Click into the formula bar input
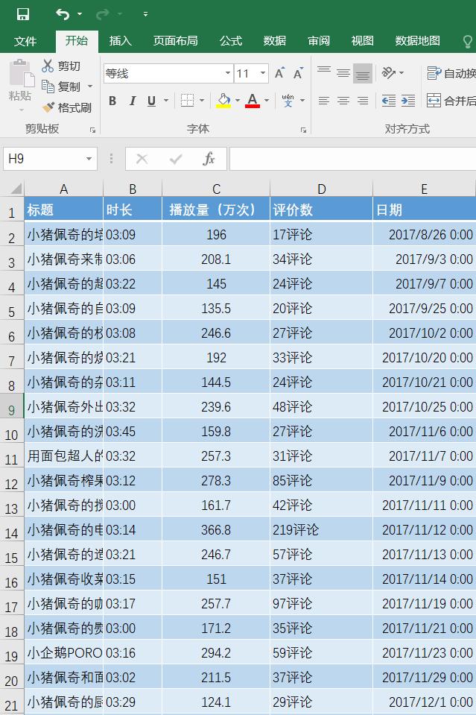476x715 pixels. coord(352,159)
